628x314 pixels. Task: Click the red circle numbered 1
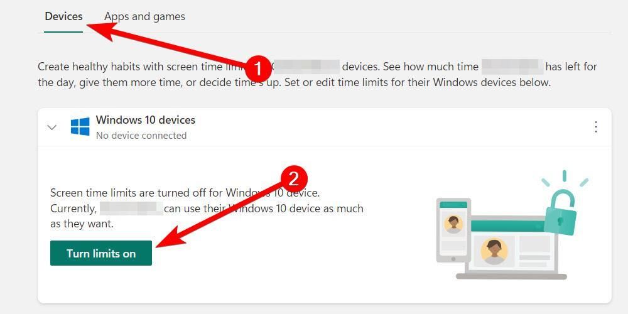click(258, 68)
